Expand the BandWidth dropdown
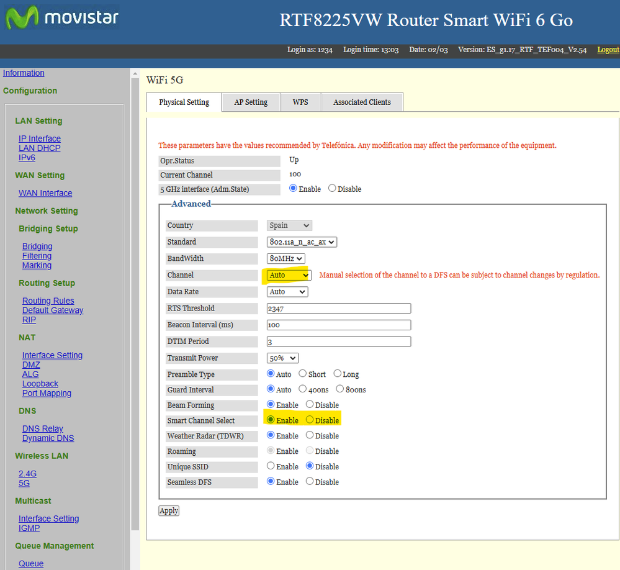The image size is (620, 570). (285, 258)
